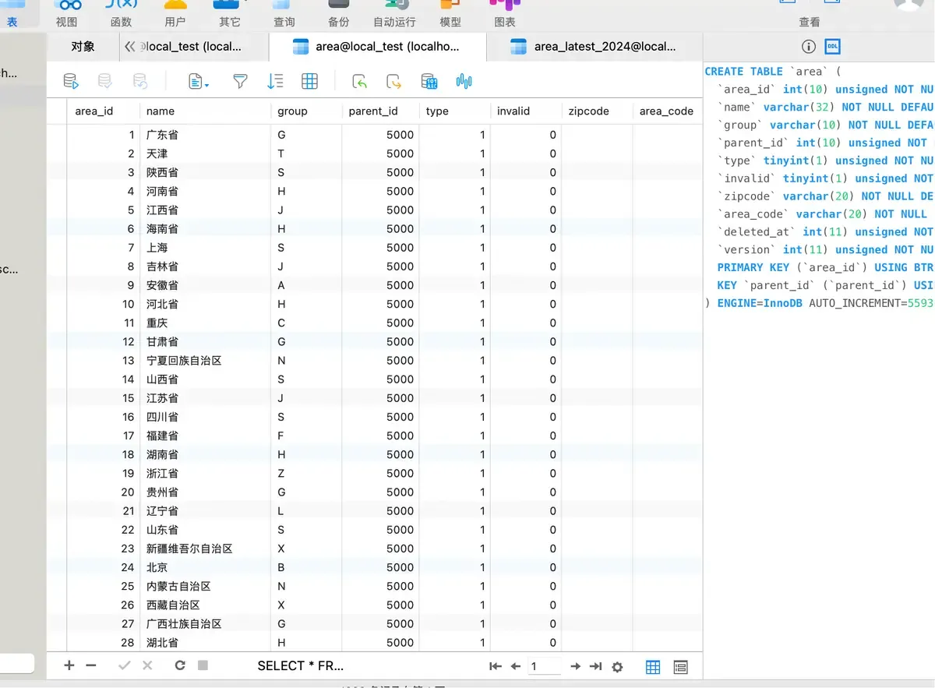The height and width of the screenshot is (688, 935).
Task: Open the 函数 toolbar item
Action: pyautogui.click(x=122, y=15)
